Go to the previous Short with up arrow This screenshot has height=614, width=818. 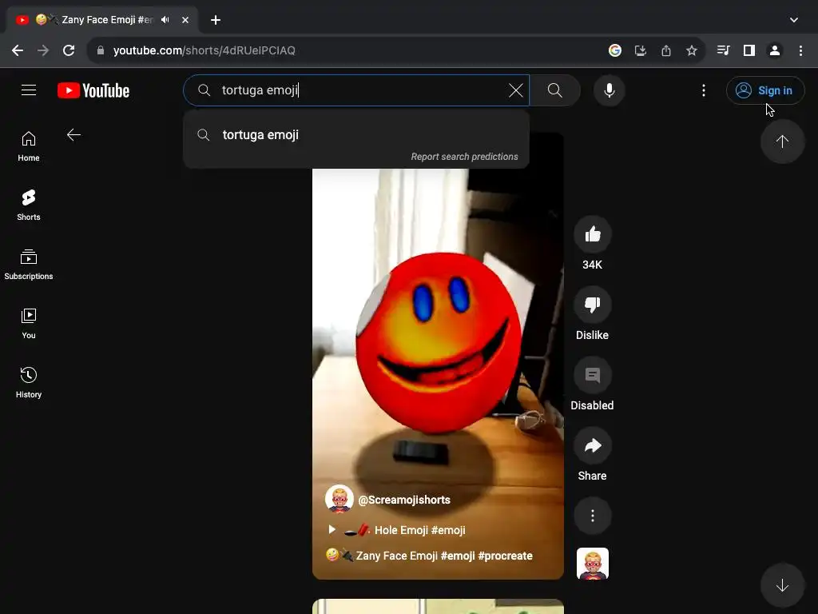782,142
